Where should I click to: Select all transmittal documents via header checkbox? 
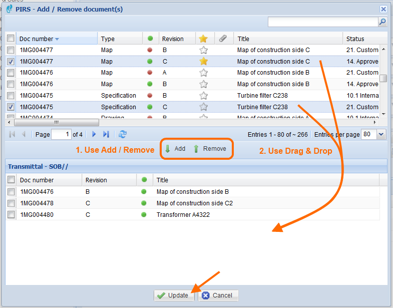point(11,180)
